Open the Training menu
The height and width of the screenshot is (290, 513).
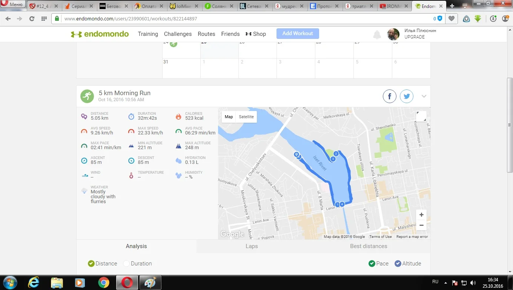point(148,34)
